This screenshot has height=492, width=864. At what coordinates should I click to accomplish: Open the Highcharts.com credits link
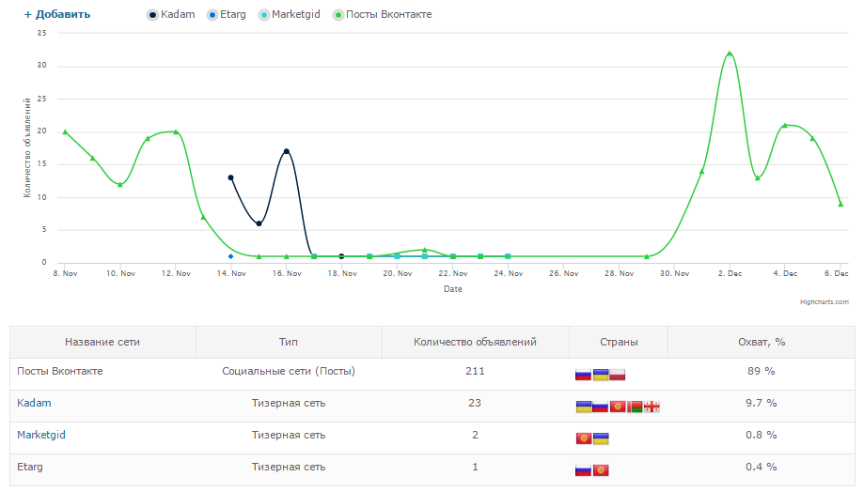(825, 301)
